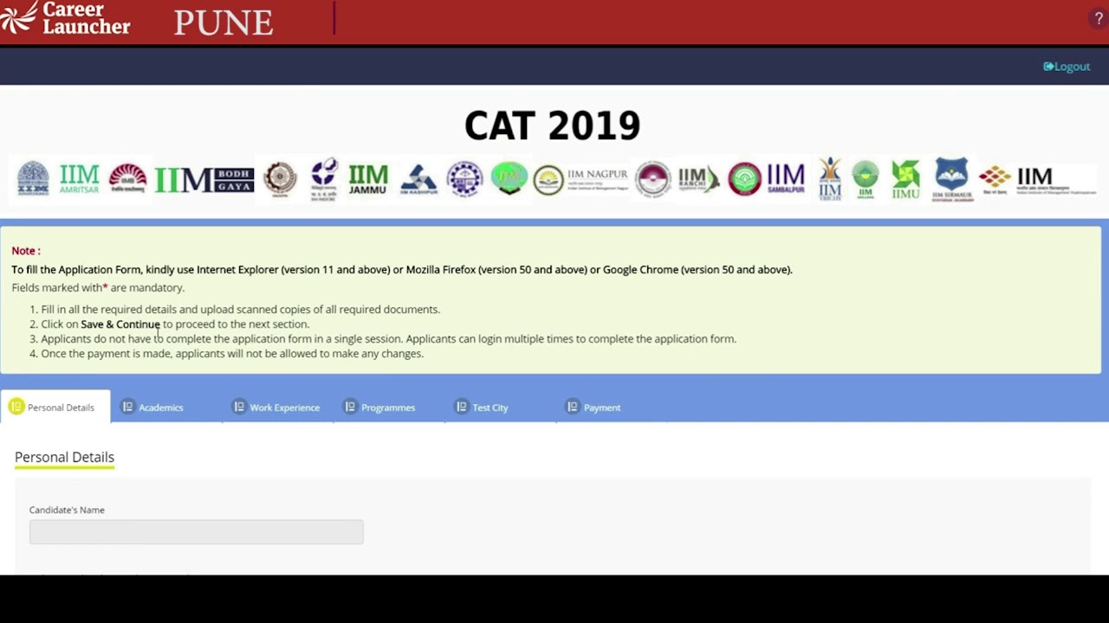Open the Test City tab
1109x623 pixels.
point(482,407)
